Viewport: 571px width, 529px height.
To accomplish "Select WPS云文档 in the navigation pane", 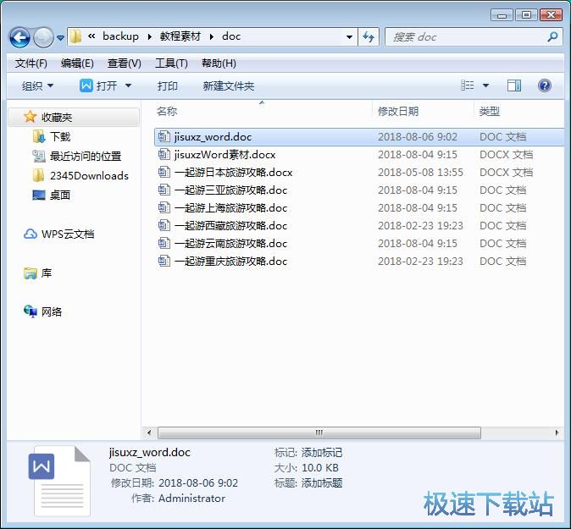I will (68, 234).
